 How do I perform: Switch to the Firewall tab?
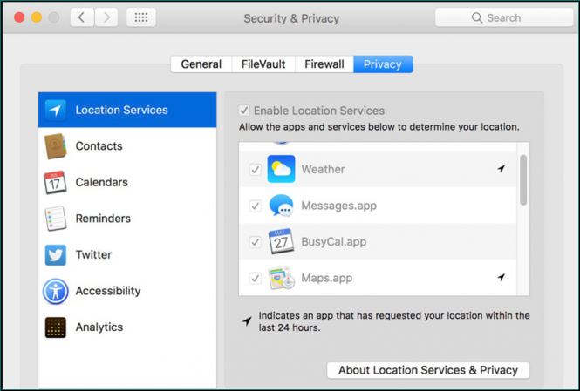324,64
